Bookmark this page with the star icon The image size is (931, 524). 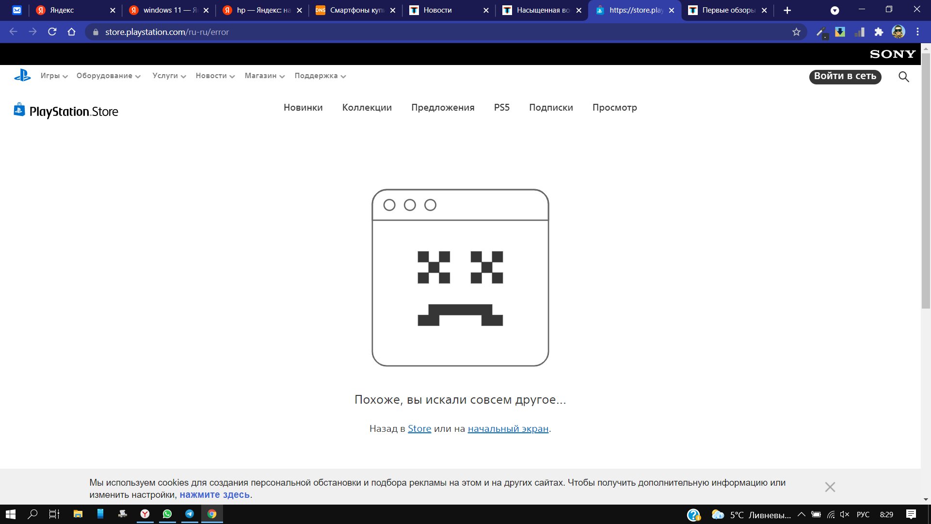coord(796,32)
